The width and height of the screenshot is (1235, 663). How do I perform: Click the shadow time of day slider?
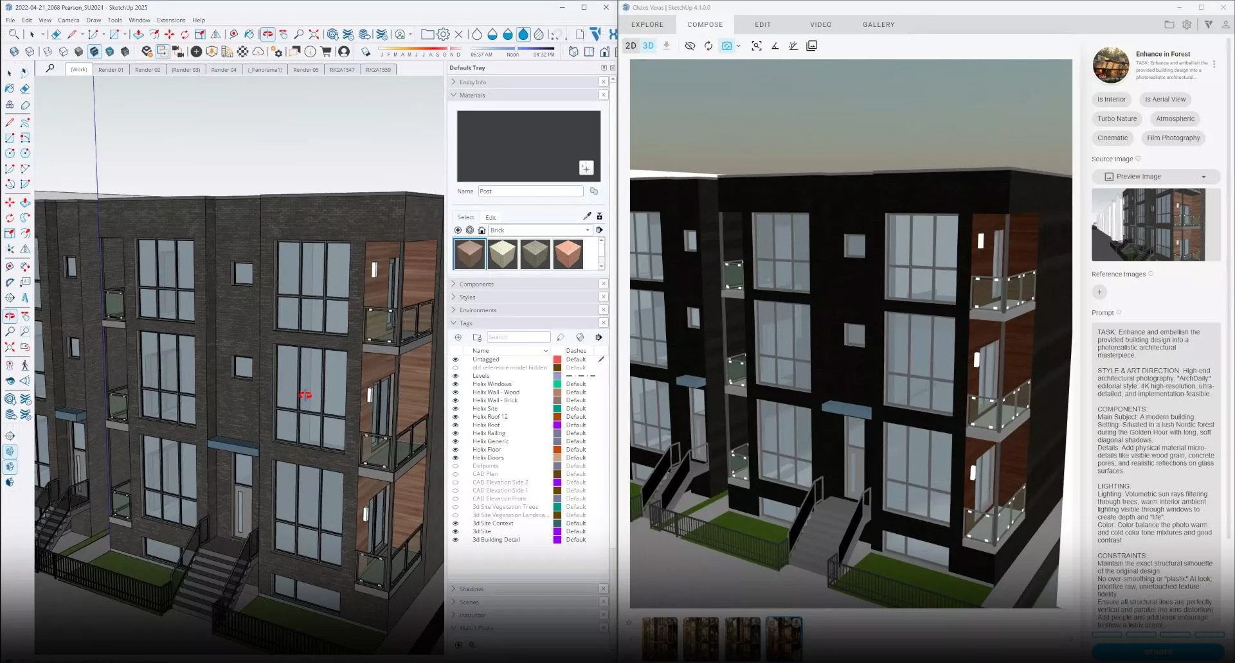pyautogui.click(x=512, y=48)
